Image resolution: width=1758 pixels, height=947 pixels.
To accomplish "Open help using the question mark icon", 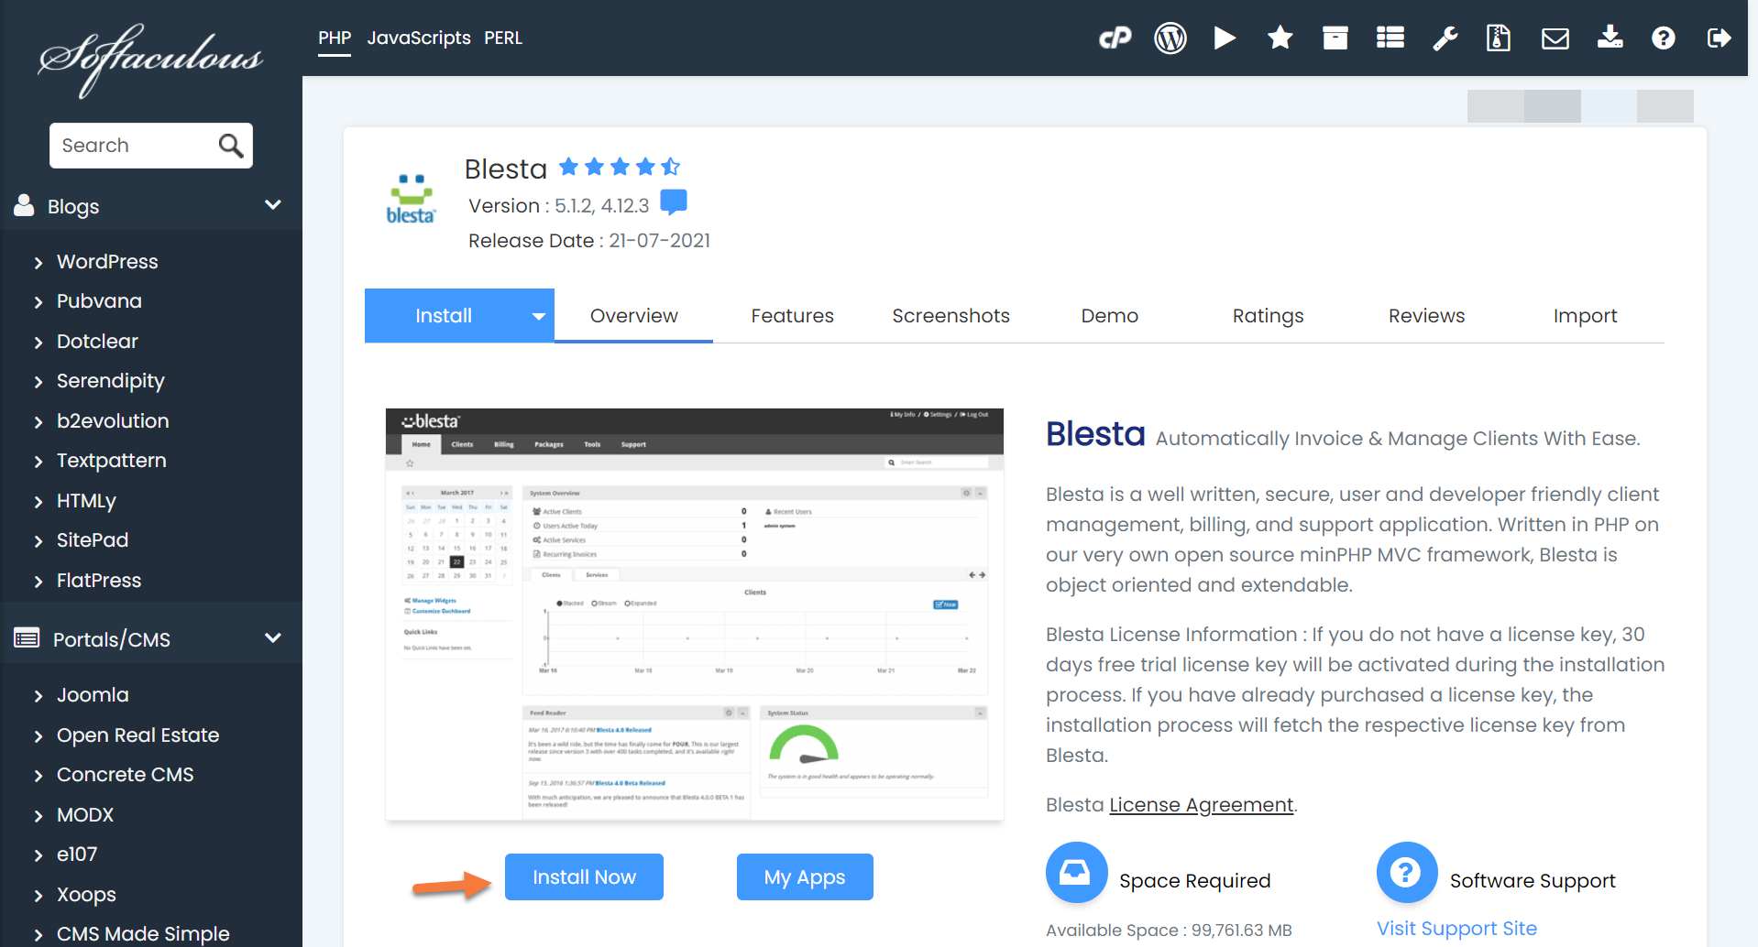I will tap(1664, 38).
